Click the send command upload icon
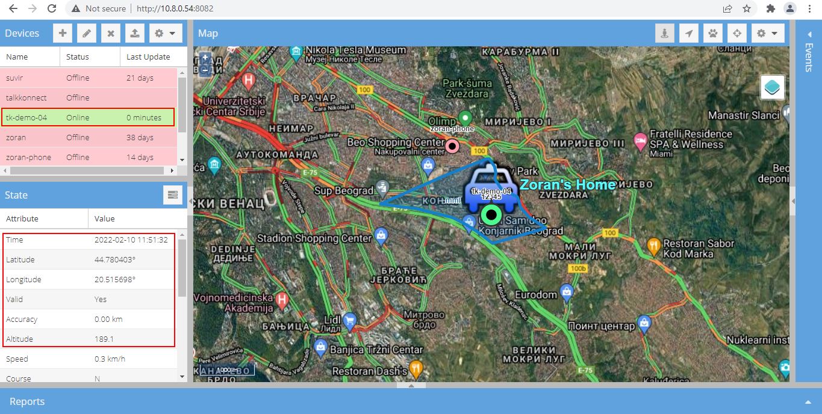This screenshot has height=414, width=822. 135,34
